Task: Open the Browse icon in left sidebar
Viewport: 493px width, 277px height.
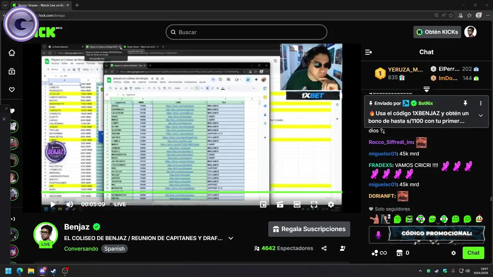Action: 12,71
